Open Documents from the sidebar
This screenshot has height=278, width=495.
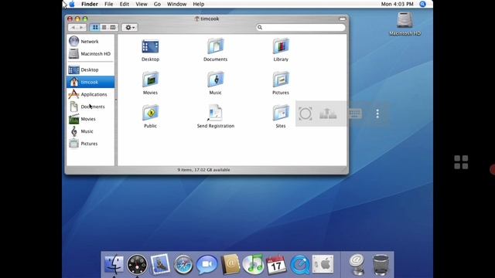coord(90,107)
